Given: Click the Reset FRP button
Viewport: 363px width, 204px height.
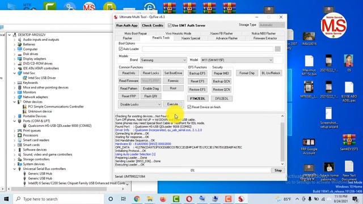Looking at the screenshot, I should coord(129,96).
